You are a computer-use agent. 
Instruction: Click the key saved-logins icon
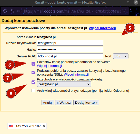click(x=19, y=11)
